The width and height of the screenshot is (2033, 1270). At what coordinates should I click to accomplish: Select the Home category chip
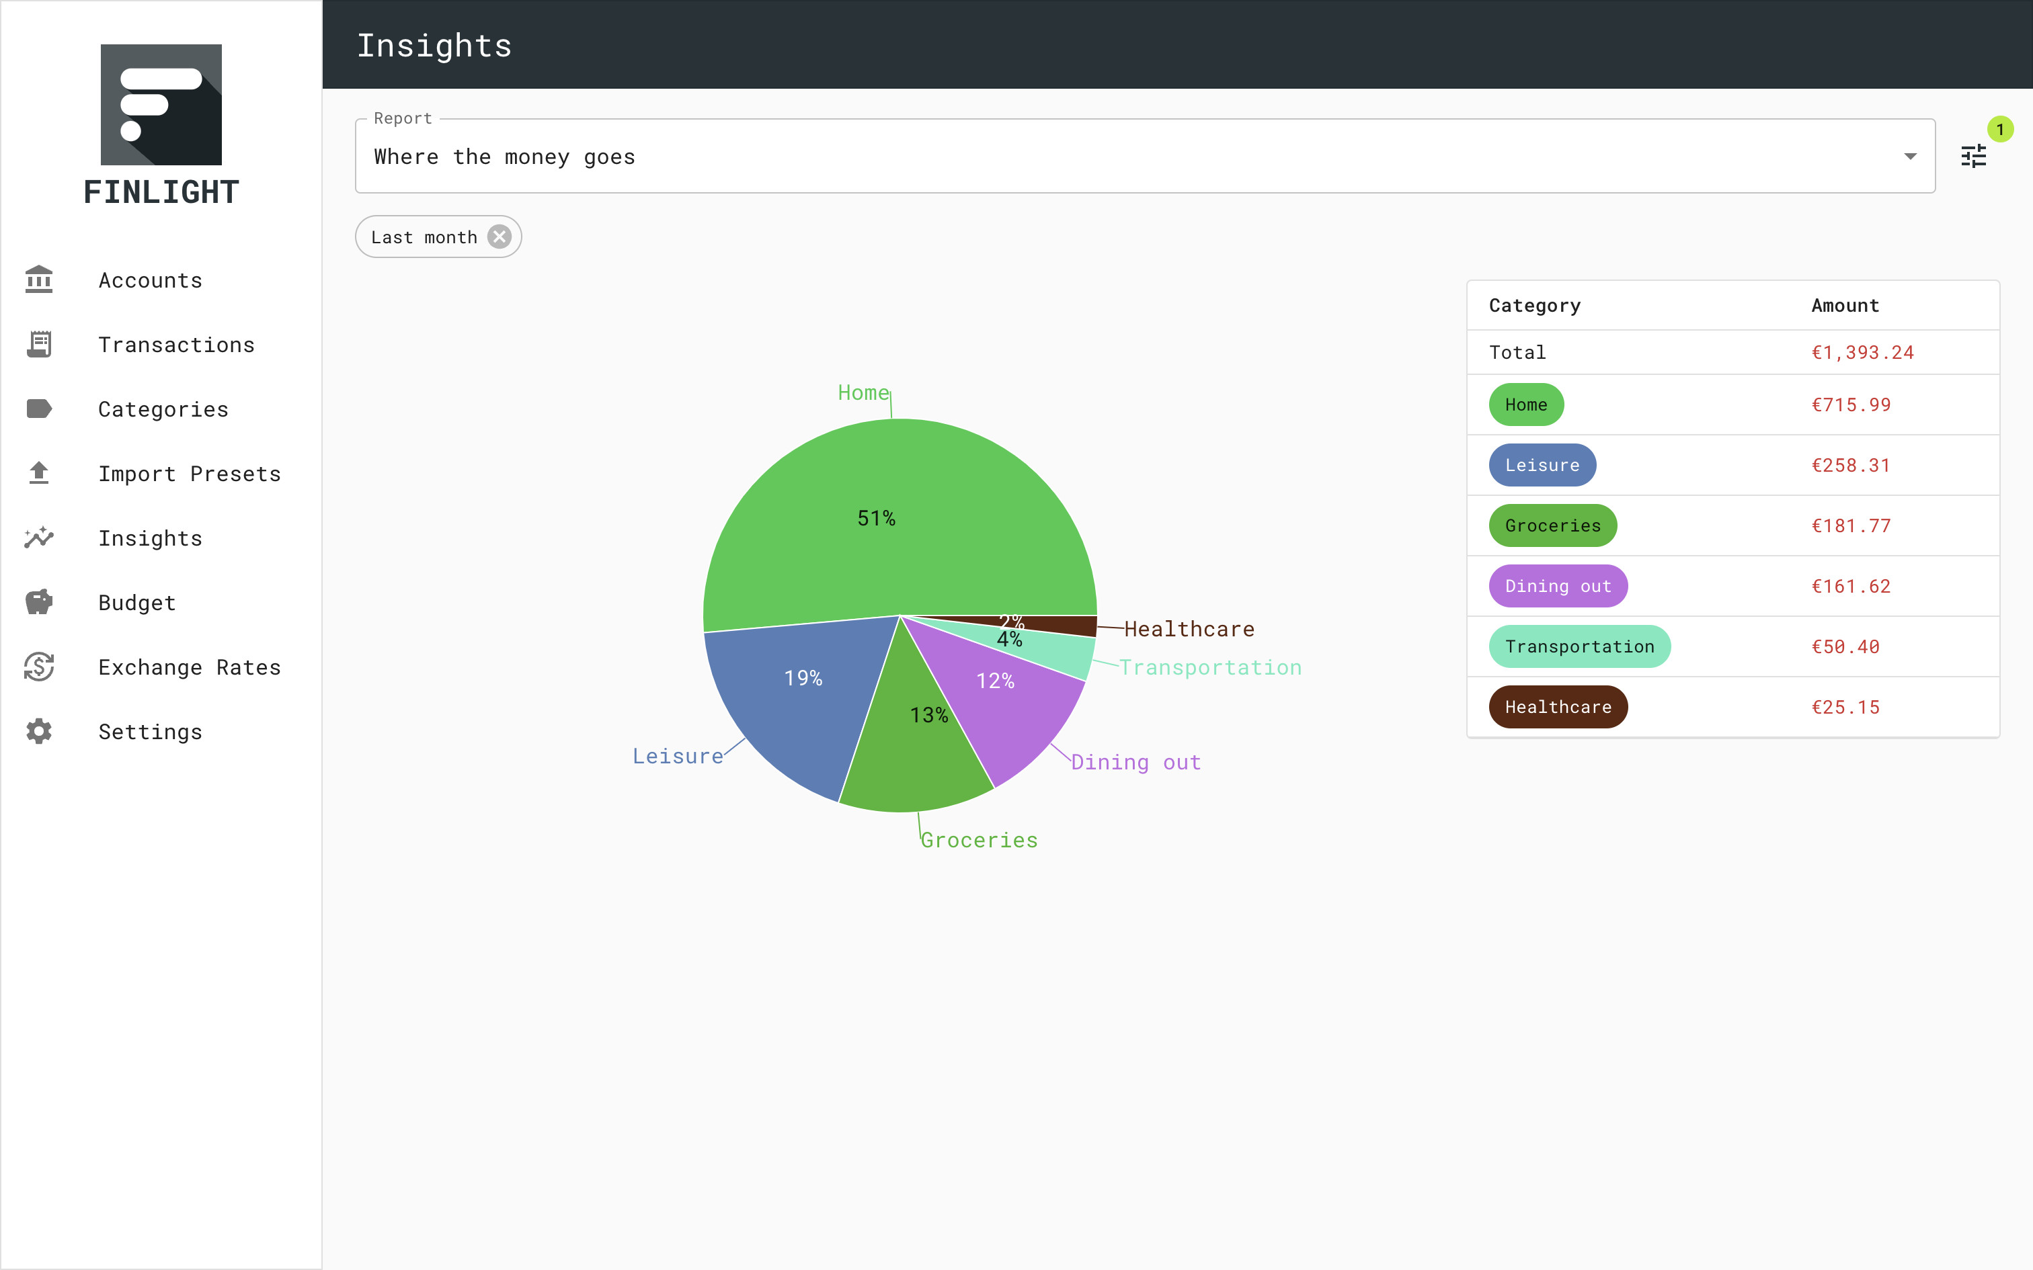coord(1525,405)
